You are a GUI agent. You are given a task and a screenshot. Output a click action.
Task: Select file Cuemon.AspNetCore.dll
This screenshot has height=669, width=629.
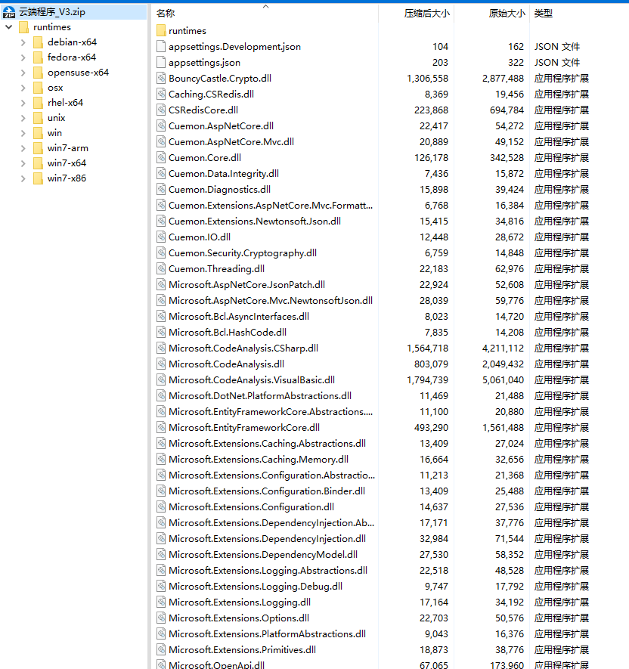221,126
